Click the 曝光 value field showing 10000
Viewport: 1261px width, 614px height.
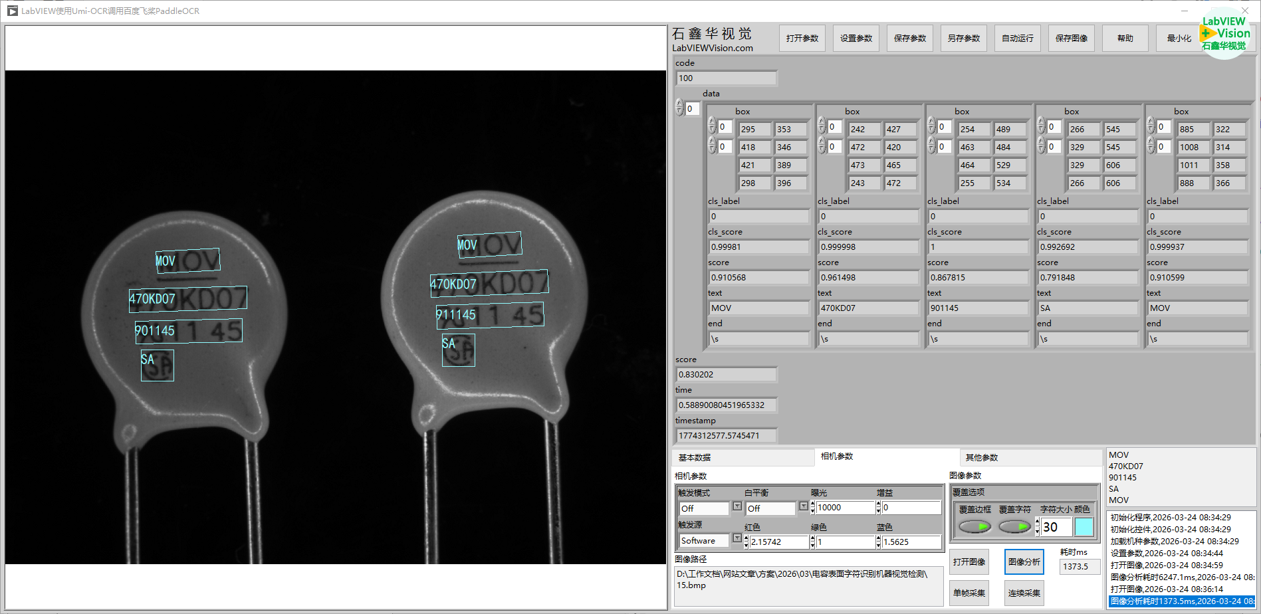pos(844,508)
